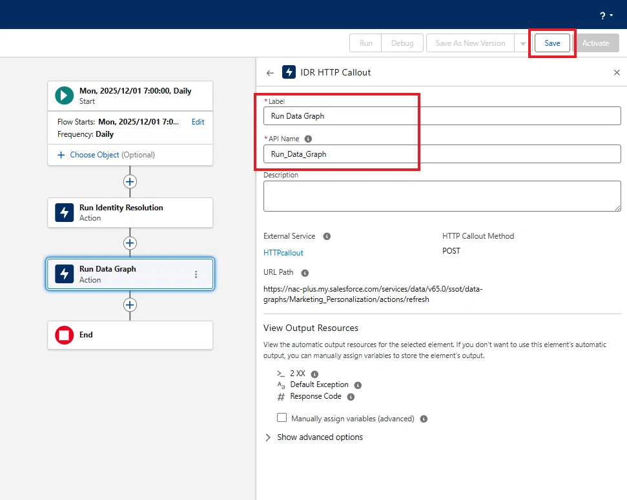Show info tooltip for API Name

[x=308, y=139]
